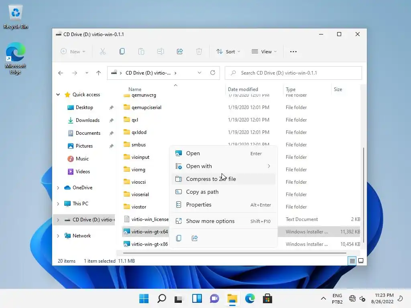Select virtio-win-gt-x86 installer file
The width and height of the screenshot is (411, 308).
pyautogui.click(x=149, y=244)
